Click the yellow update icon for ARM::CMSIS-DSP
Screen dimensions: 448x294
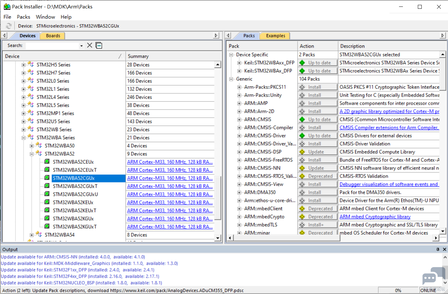tap(302, 152)
